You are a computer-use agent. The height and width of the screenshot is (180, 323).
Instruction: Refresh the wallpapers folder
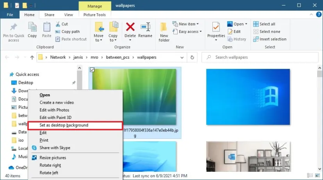pyautogui.click(x=192, y=58)
